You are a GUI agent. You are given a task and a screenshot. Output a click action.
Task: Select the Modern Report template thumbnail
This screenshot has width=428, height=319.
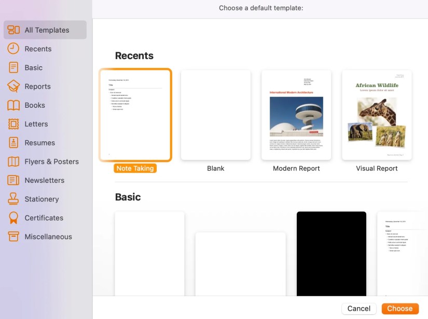(296, 115)
